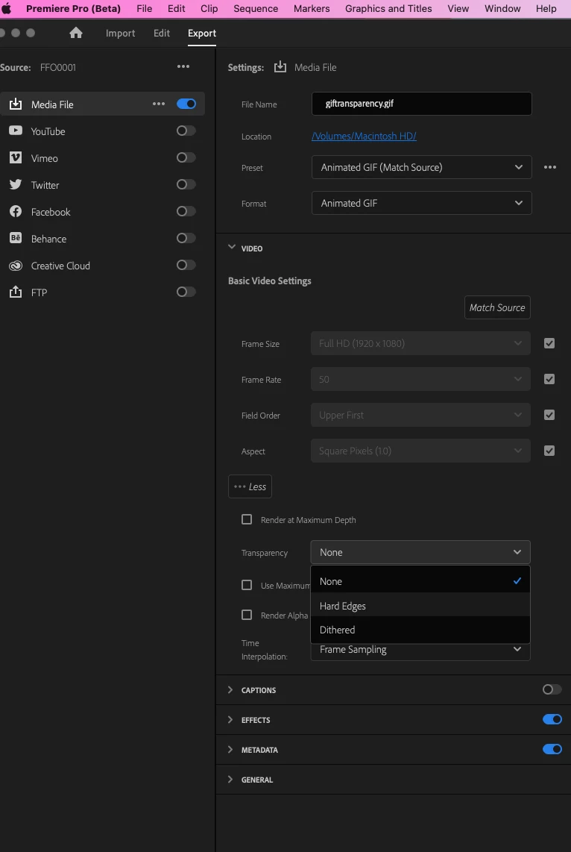Open the Premiere Pro (Beta) menu
The width and height of the screenshot is (571, 852).
pos(73,9)
